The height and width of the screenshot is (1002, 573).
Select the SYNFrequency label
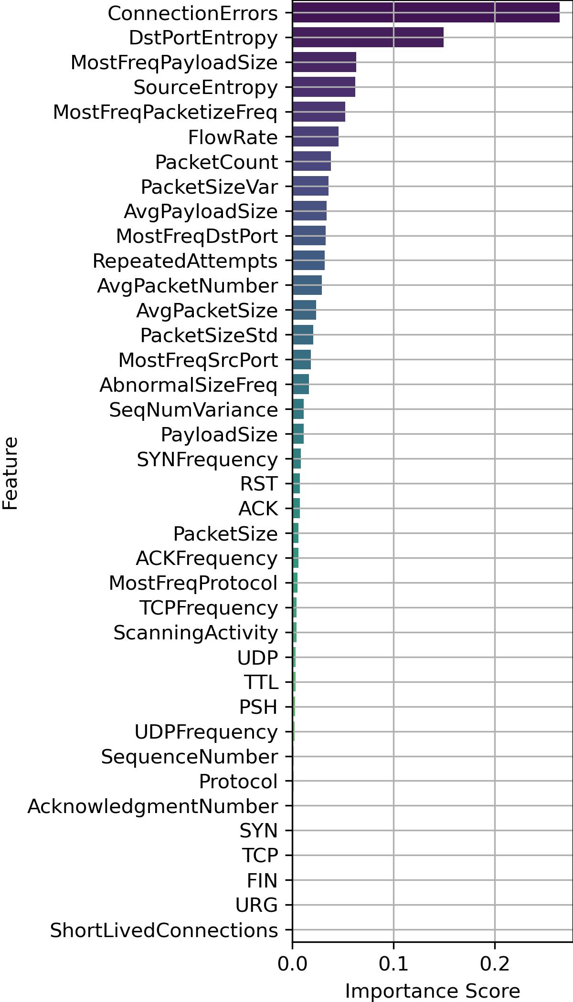207,459
